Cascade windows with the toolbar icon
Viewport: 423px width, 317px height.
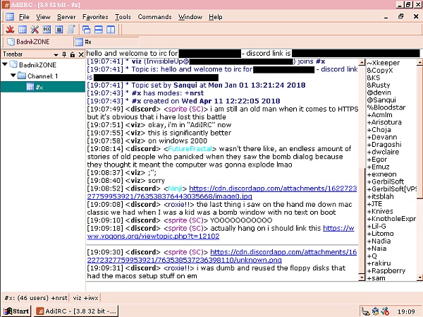pos(86,29)
